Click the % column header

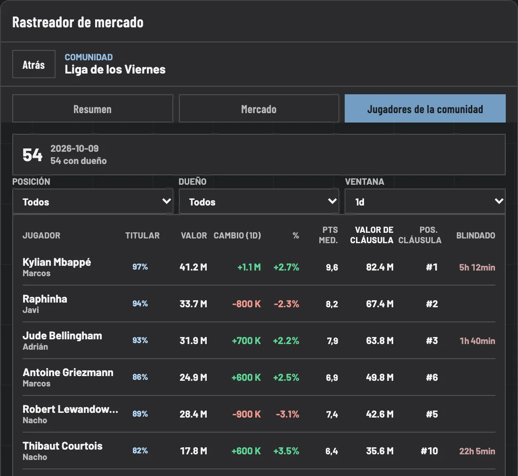point(296,235)
